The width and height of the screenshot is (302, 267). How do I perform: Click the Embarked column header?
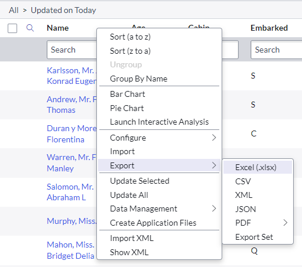click(269, 28)
